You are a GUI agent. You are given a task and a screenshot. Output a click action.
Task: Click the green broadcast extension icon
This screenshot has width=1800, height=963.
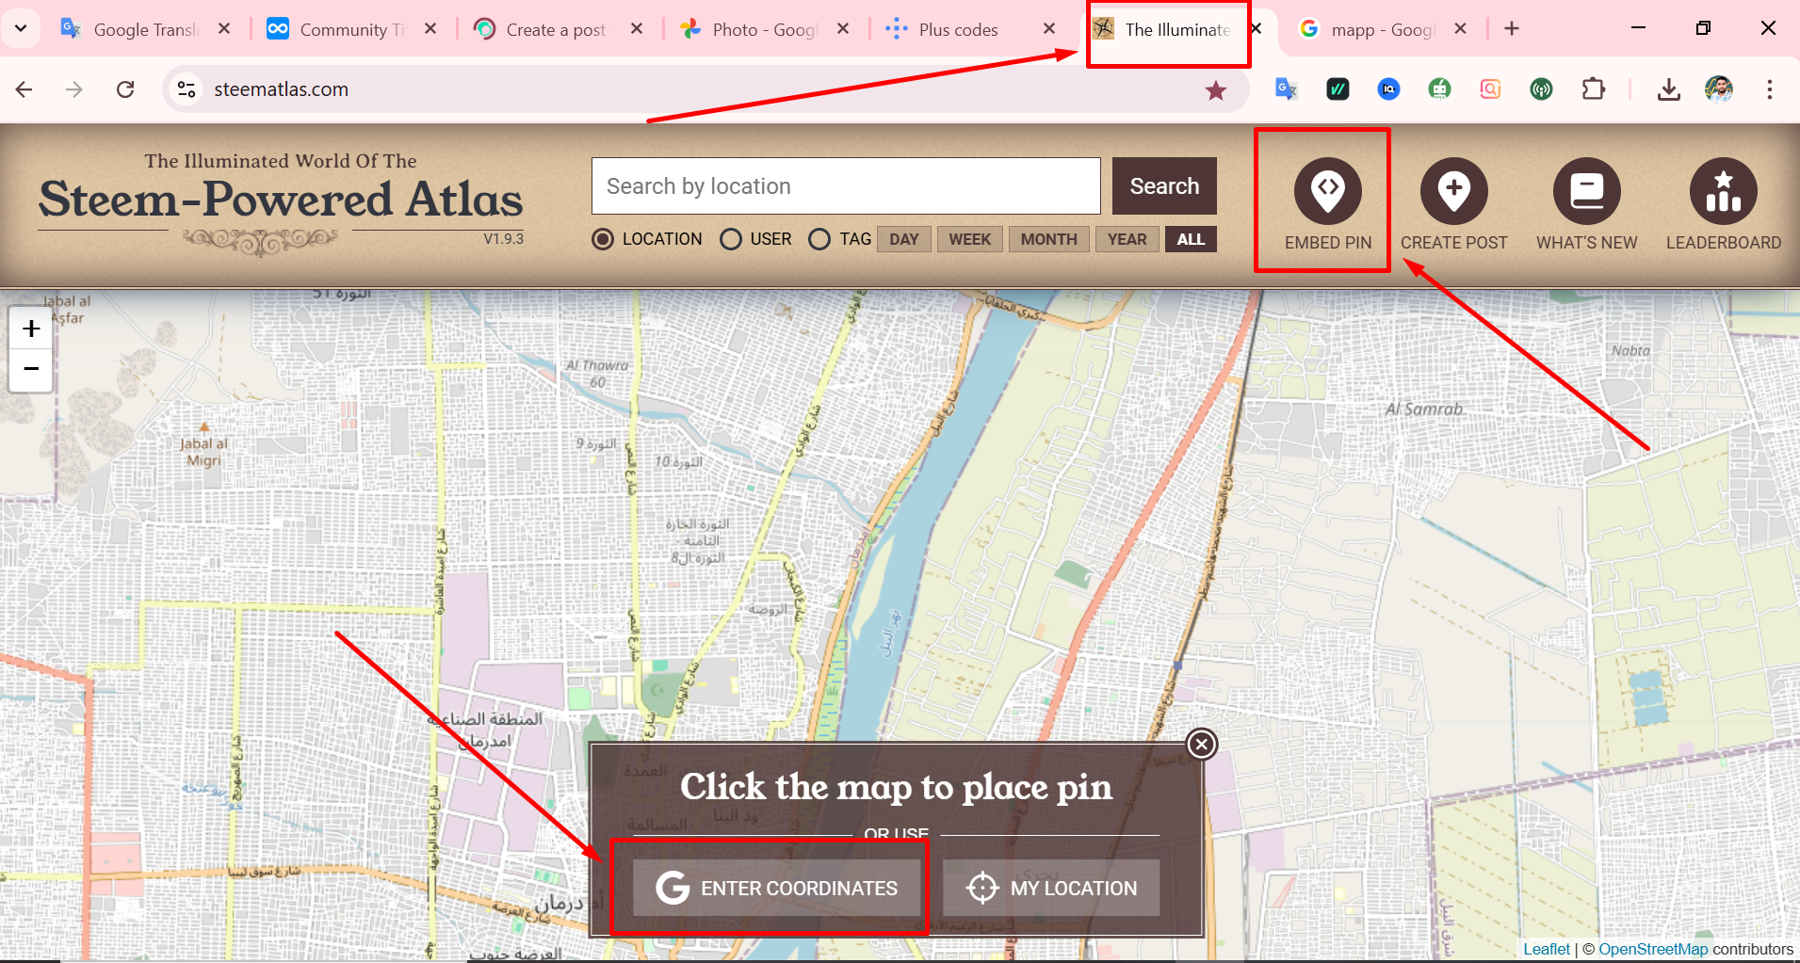(x=1541, y=89)
